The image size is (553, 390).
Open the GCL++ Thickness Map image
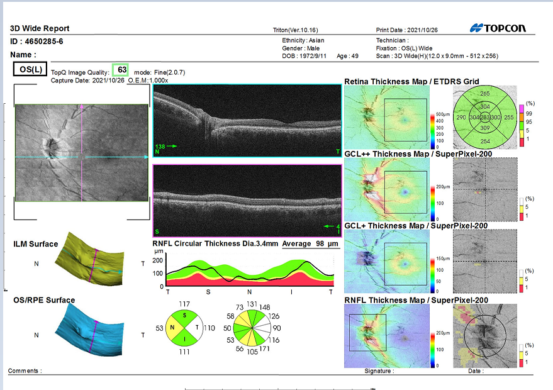pos(386,189)
